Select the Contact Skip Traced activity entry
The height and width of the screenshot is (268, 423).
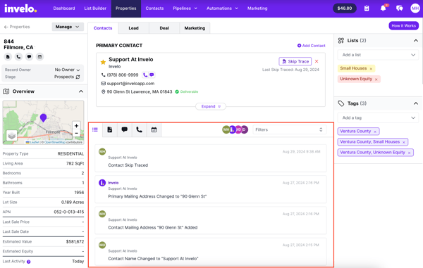210,158
